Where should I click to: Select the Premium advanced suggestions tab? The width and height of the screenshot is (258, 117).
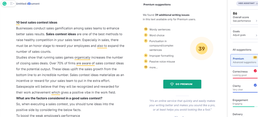click(244, 60)
